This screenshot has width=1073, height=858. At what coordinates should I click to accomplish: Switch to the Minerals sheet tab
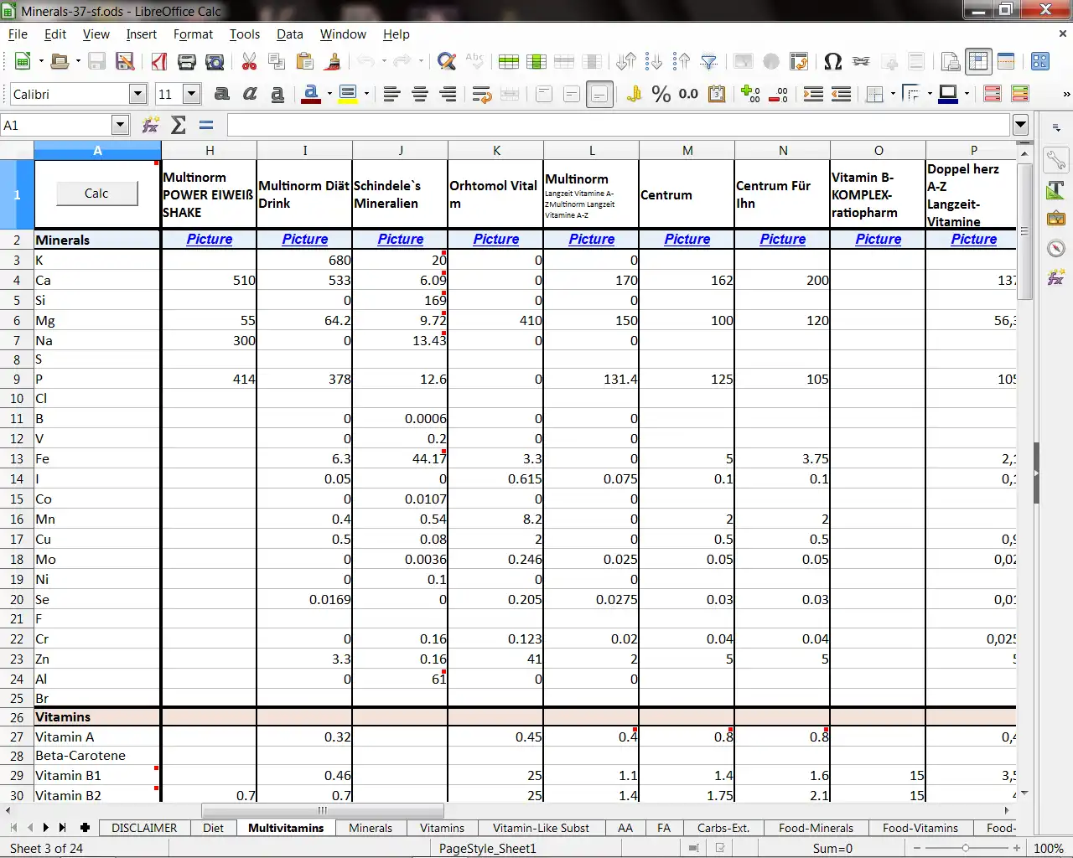(371, 828)
